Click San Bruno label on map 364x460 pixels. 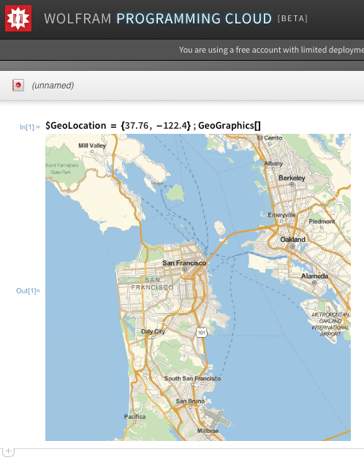190,401
